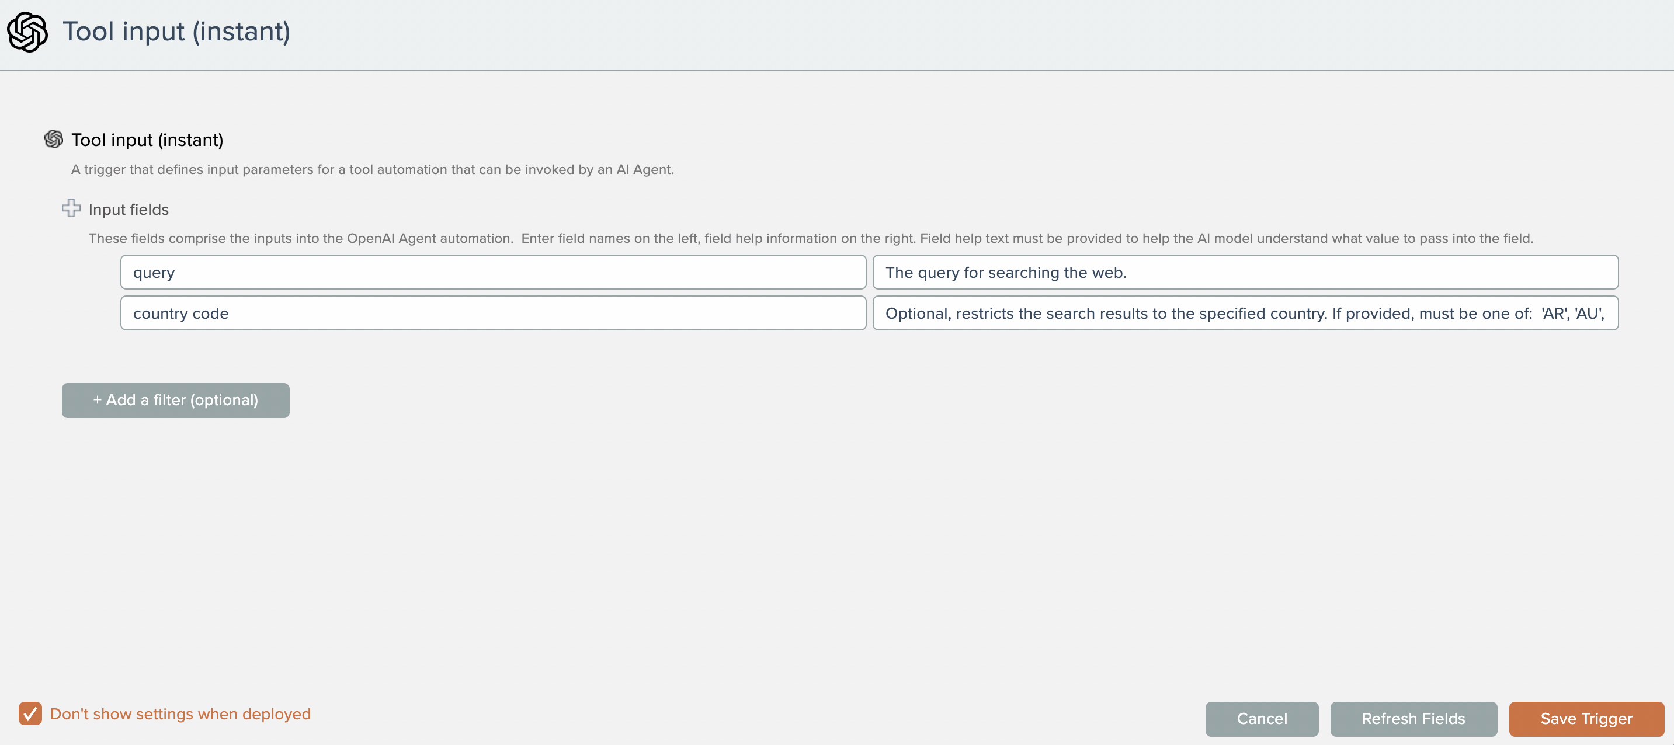Click the small OpenAI icon beside section title
1674x745 pixels.
53,139
